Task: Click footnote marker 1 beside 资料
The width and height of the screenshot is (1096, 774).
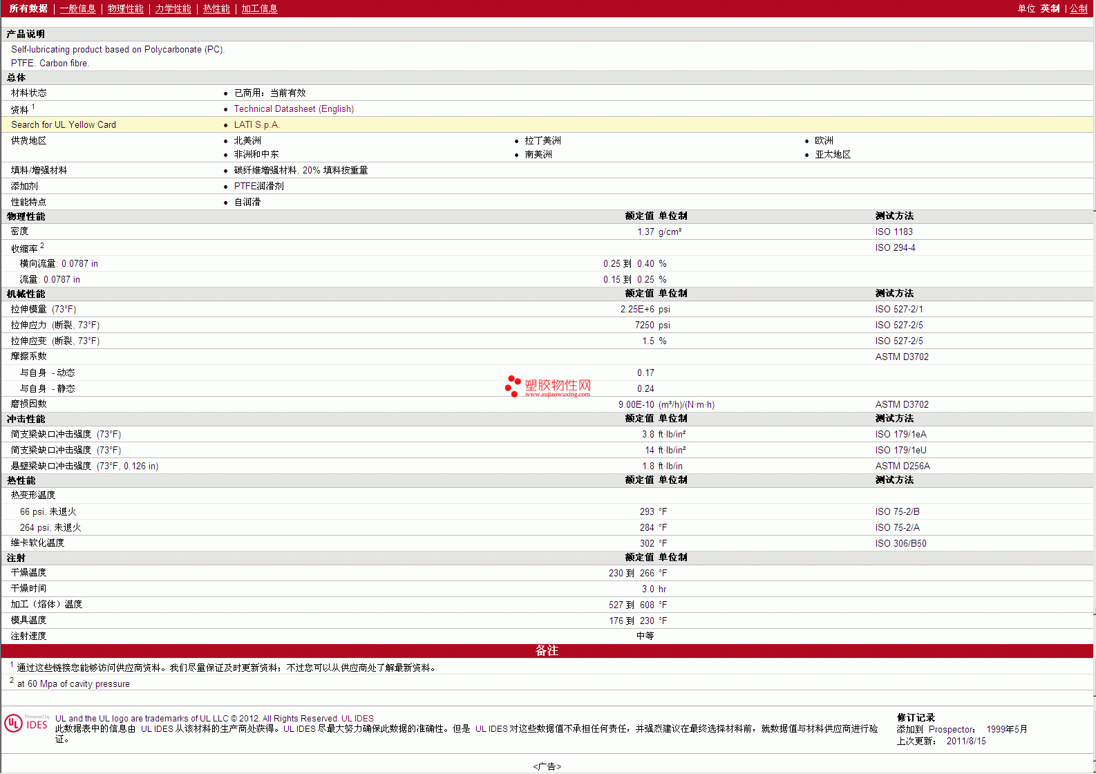Action: (x=33, y=106)
